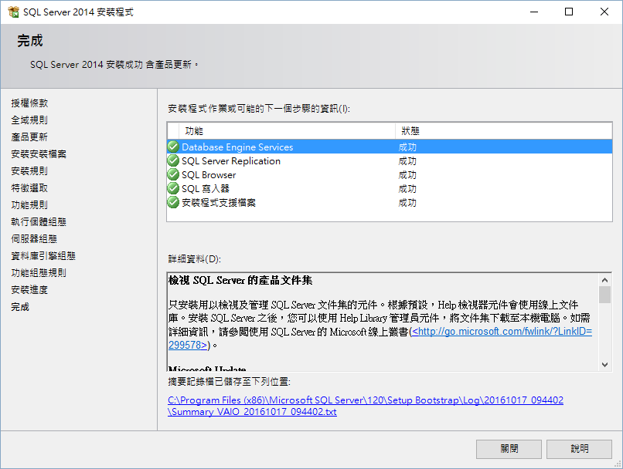This screenshot has height=469, width=623.
Task: Click the success checkmark icon for SQL 寫入器
Action: click(173, 188)
